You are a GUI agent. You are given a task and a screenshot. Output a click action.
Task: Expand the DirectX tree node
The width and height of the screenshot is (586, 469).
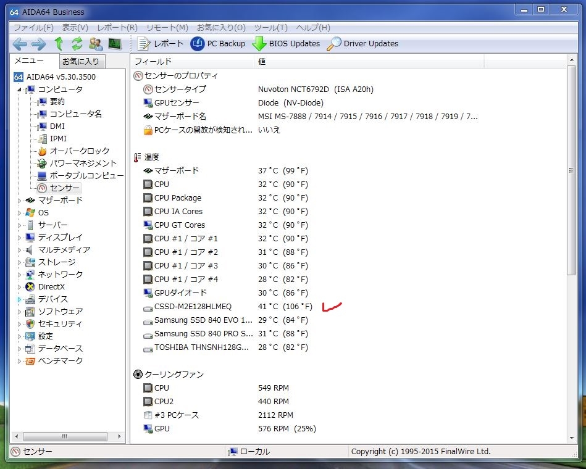pyautogui.click(x=19, y=287)
